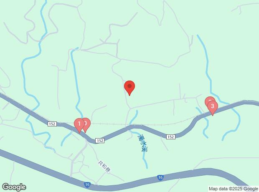Click the railway line right of marker 1
The image size is (259, 192).
tap(109, 124)
